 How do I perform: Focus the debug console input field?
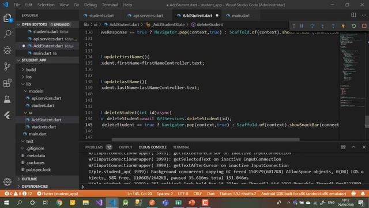[x=224, y=187]
